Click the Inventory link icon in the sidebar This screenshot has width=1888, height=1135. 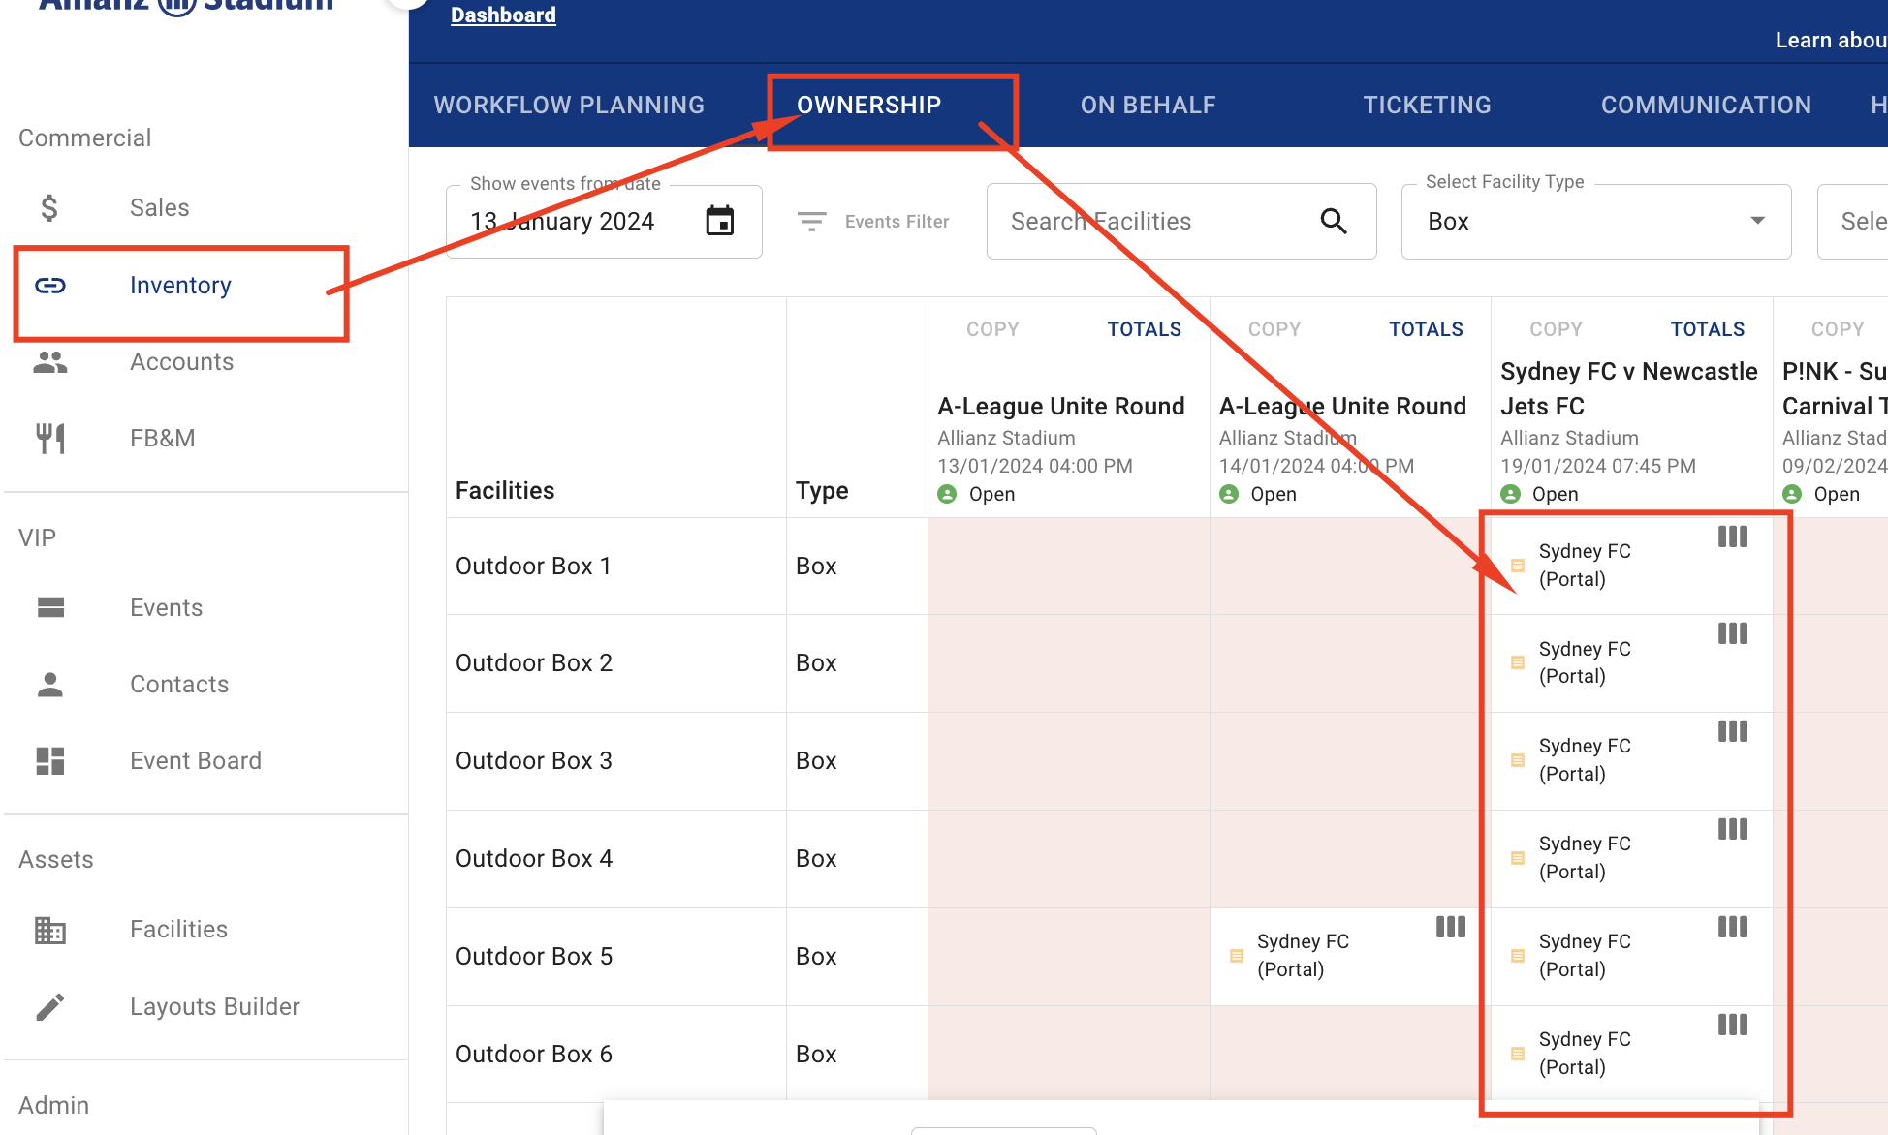click(x=50, y=285)
